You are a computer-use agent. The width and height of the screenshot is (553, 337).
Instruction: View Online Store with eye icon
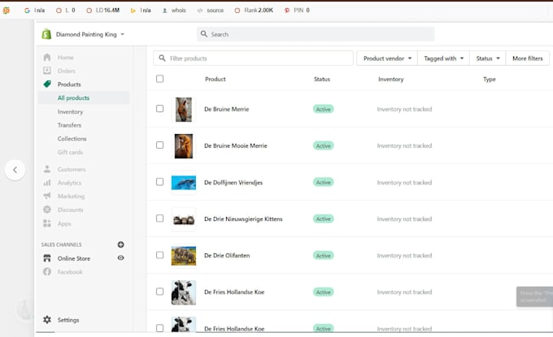(x=120, y=257)
